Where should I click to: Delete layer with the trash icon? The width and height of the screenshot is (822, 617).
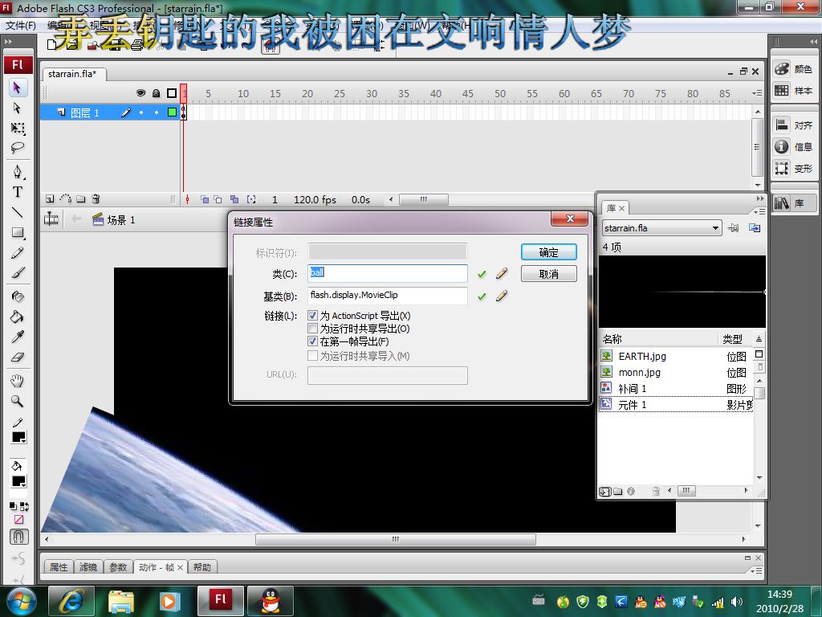(x=96, y=199)
